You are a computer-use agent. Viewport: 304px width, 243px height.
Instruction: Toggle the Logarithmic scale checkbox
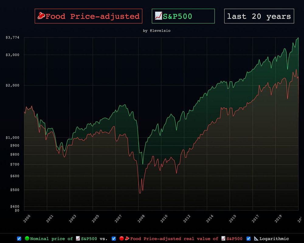point(248,238)
